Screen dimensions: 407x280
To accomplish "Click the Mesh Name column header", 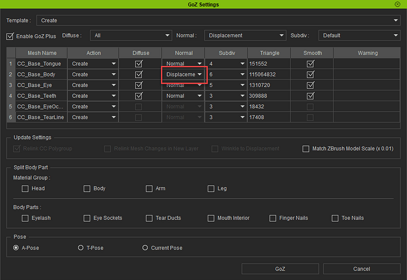I will 42,53.
